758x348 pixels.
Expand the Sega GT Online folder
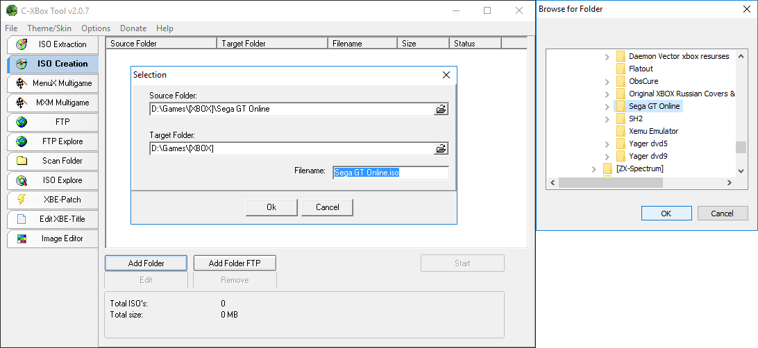607,106
